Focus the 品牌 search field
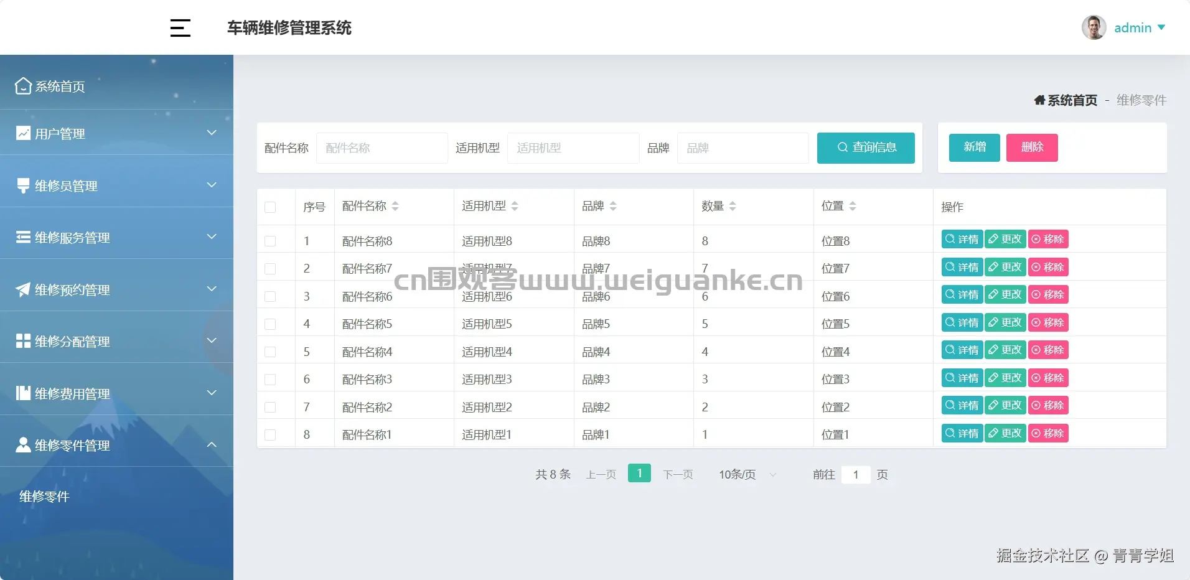Image resolution: width=1190 pixels, height=580 pixels. [x=743, y=148]
